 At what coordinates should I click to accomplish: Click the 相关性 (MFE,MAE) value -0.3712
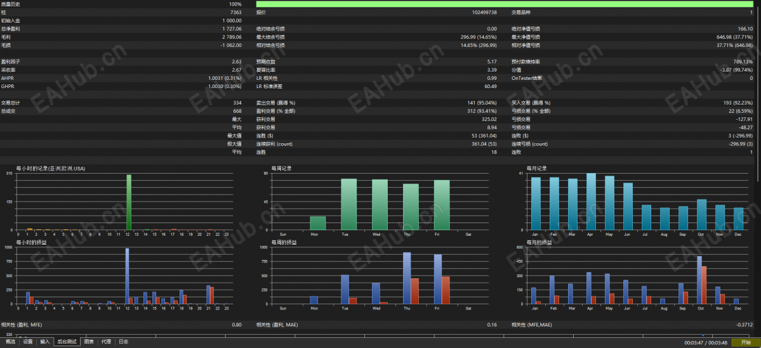pos(744,325)
